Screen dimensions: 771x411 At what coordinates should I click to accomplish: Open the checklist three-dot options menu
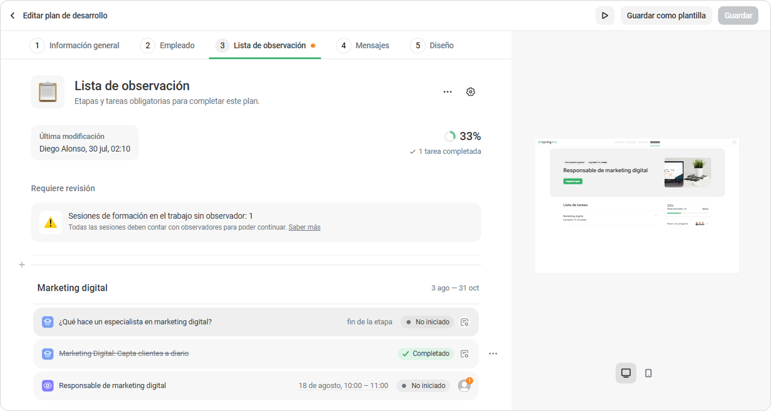click(448, 92)
